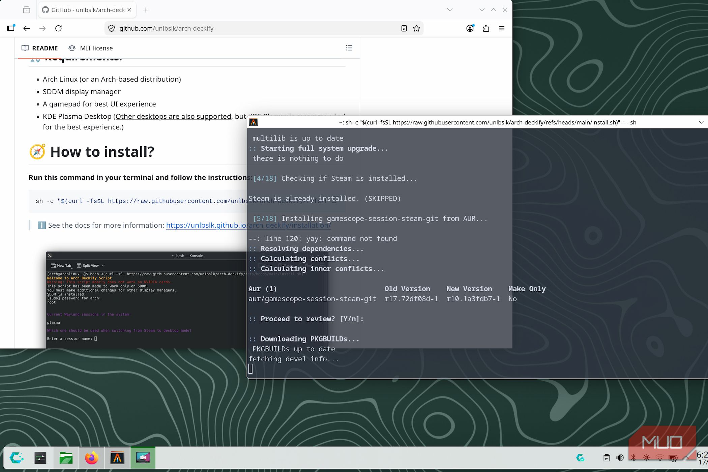708x472 pixels.
Task: Switch to Alacritty in the taskbar
Action: (x=117, y=458)
